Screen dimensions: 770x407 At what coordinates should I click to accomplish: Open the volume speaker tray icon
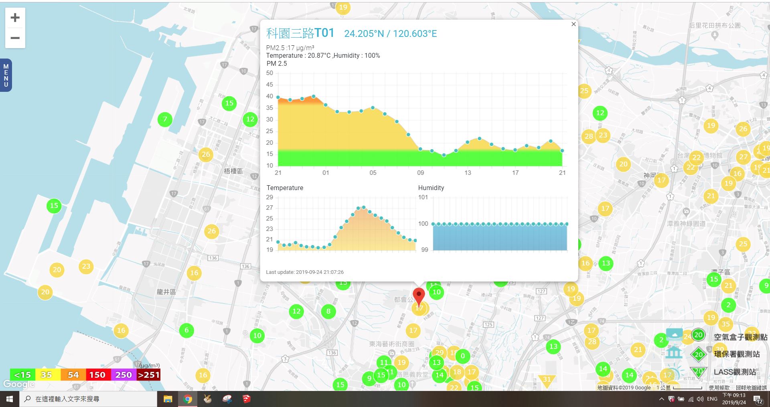[x=700, y=399]
